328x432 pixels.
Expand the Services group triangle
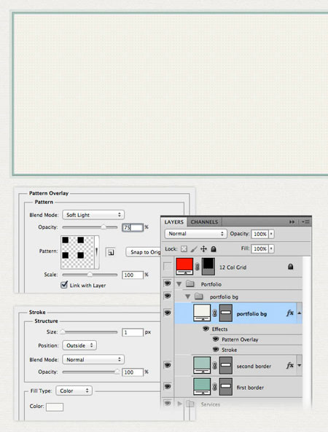tap(180, 404)
